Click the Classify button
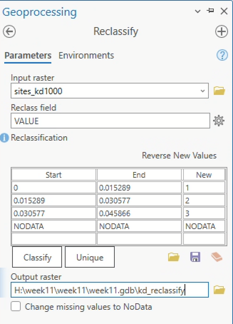 click(37, 257)
